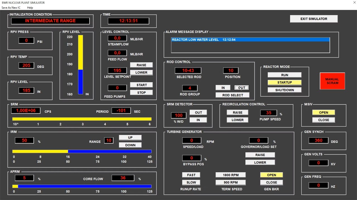Click the core flow value 36
The height and width of the screenshot is (200, 357).
[x=123, y=178]
